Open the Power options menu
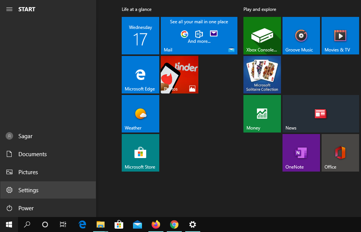 48,208
